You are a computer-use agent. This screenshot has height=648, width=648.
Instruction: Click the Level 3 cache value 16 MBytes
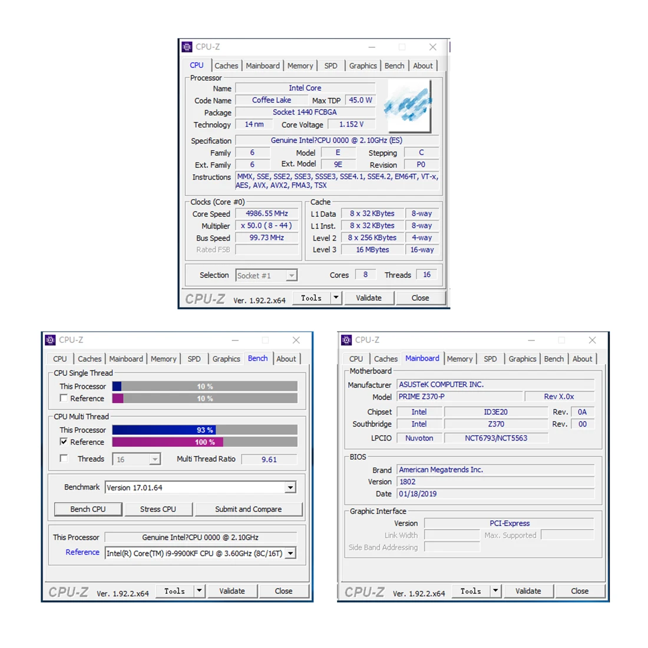coord(372,250)
